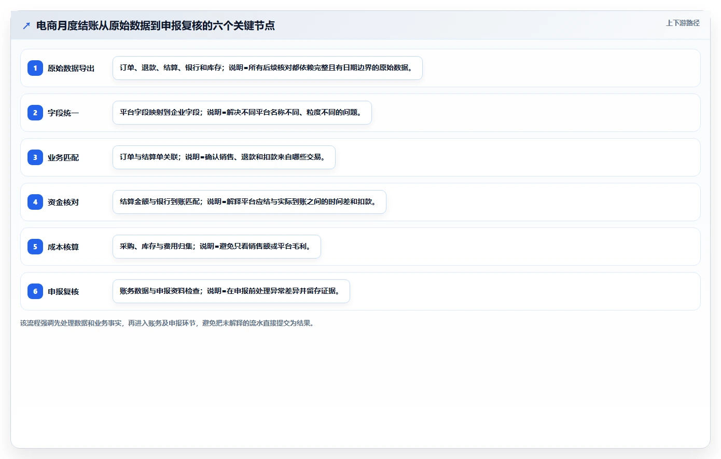The image size is (721, 459).
Task: Select step number badge 1
Action: 35,68
